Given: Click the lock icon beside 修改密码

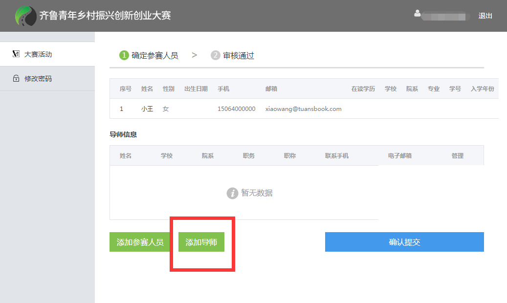Looking at the screenshot, I should tap(16, 79).
